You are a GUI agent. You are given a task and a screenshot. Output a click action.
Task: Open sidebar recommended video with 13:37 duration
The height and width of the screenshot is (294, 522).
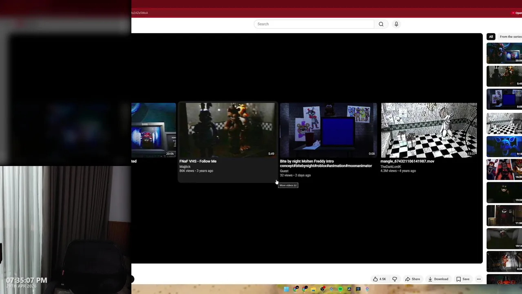(504, 122)
